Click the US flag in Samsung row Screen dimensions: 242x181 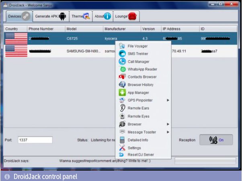coord(16,51)
